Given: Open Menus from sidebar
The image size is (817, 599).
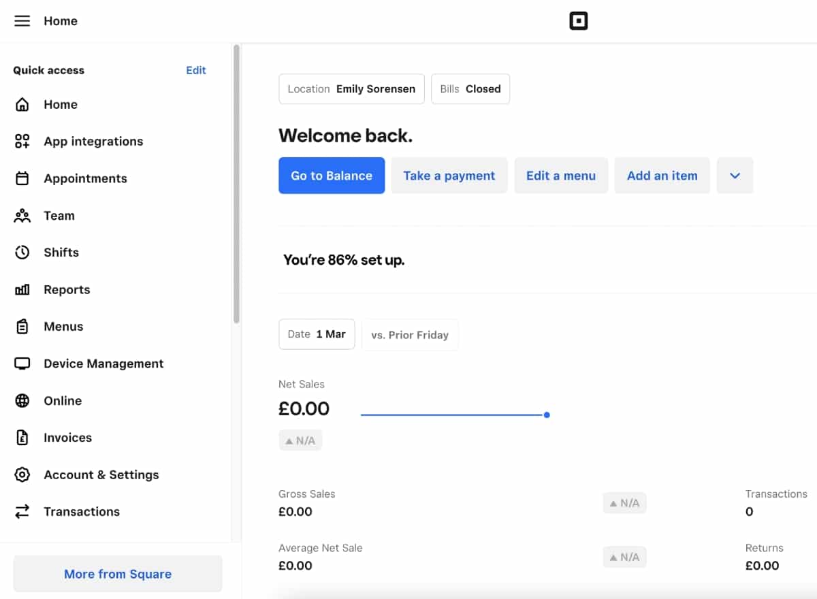Looking at the screenshot, I should pyautogui.click(x=63, y=327).
